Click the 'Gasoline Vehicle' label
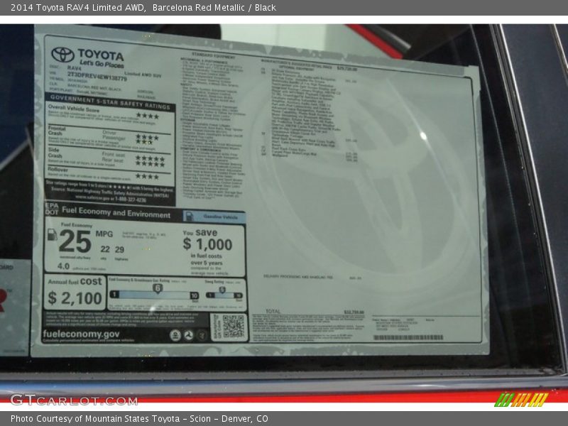568x426 pixels. coord(220,217)
